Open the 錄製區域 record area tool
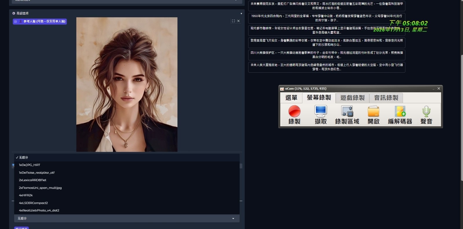This screenshot has width=463, height=229. point(347,114)
